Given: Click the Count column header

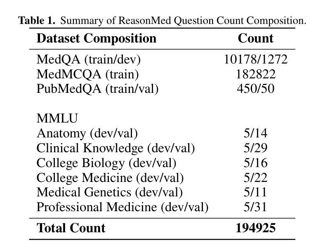Looking at the screenshot, I should (x=255, y=38).
